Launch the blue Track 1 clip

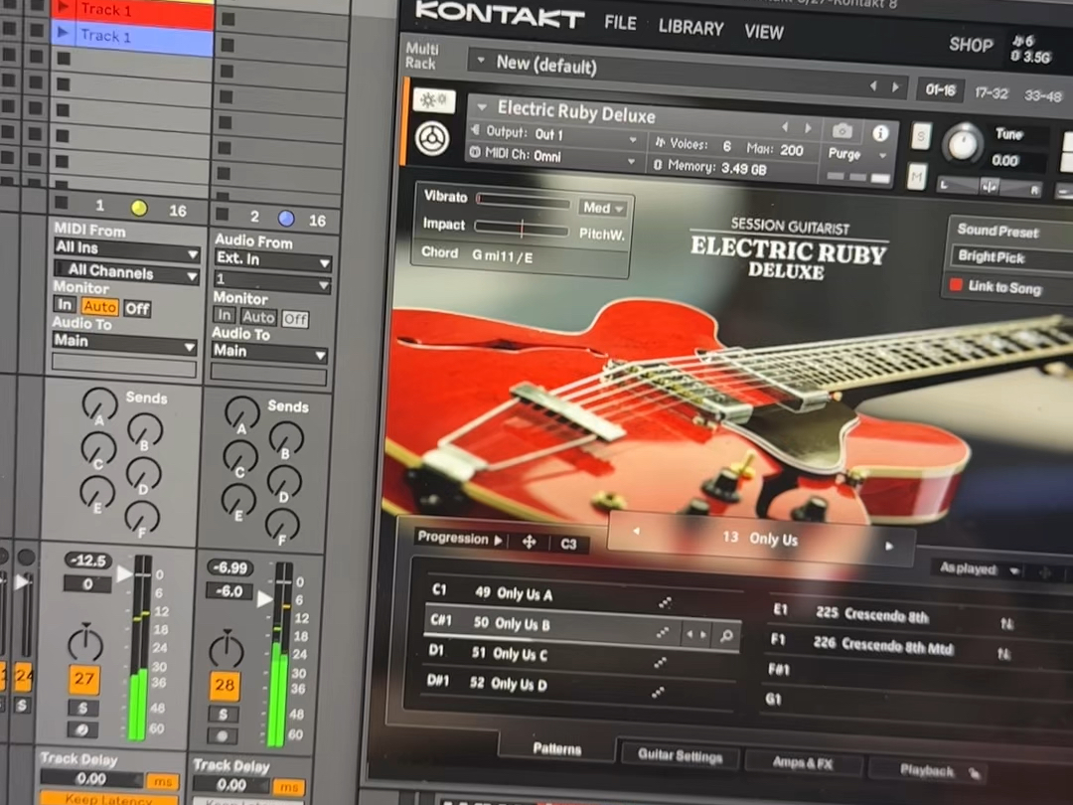click(63, 33)
